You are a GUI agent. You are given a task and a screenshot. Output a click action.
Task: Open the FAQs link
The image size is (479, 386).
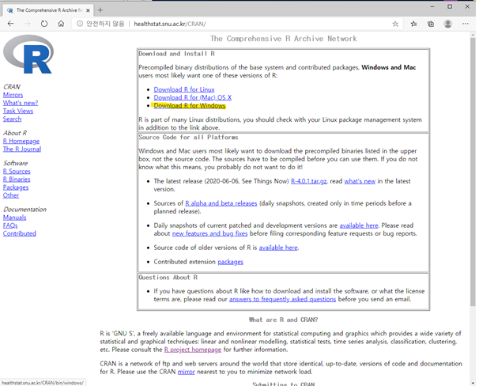[x=10, y=225]
